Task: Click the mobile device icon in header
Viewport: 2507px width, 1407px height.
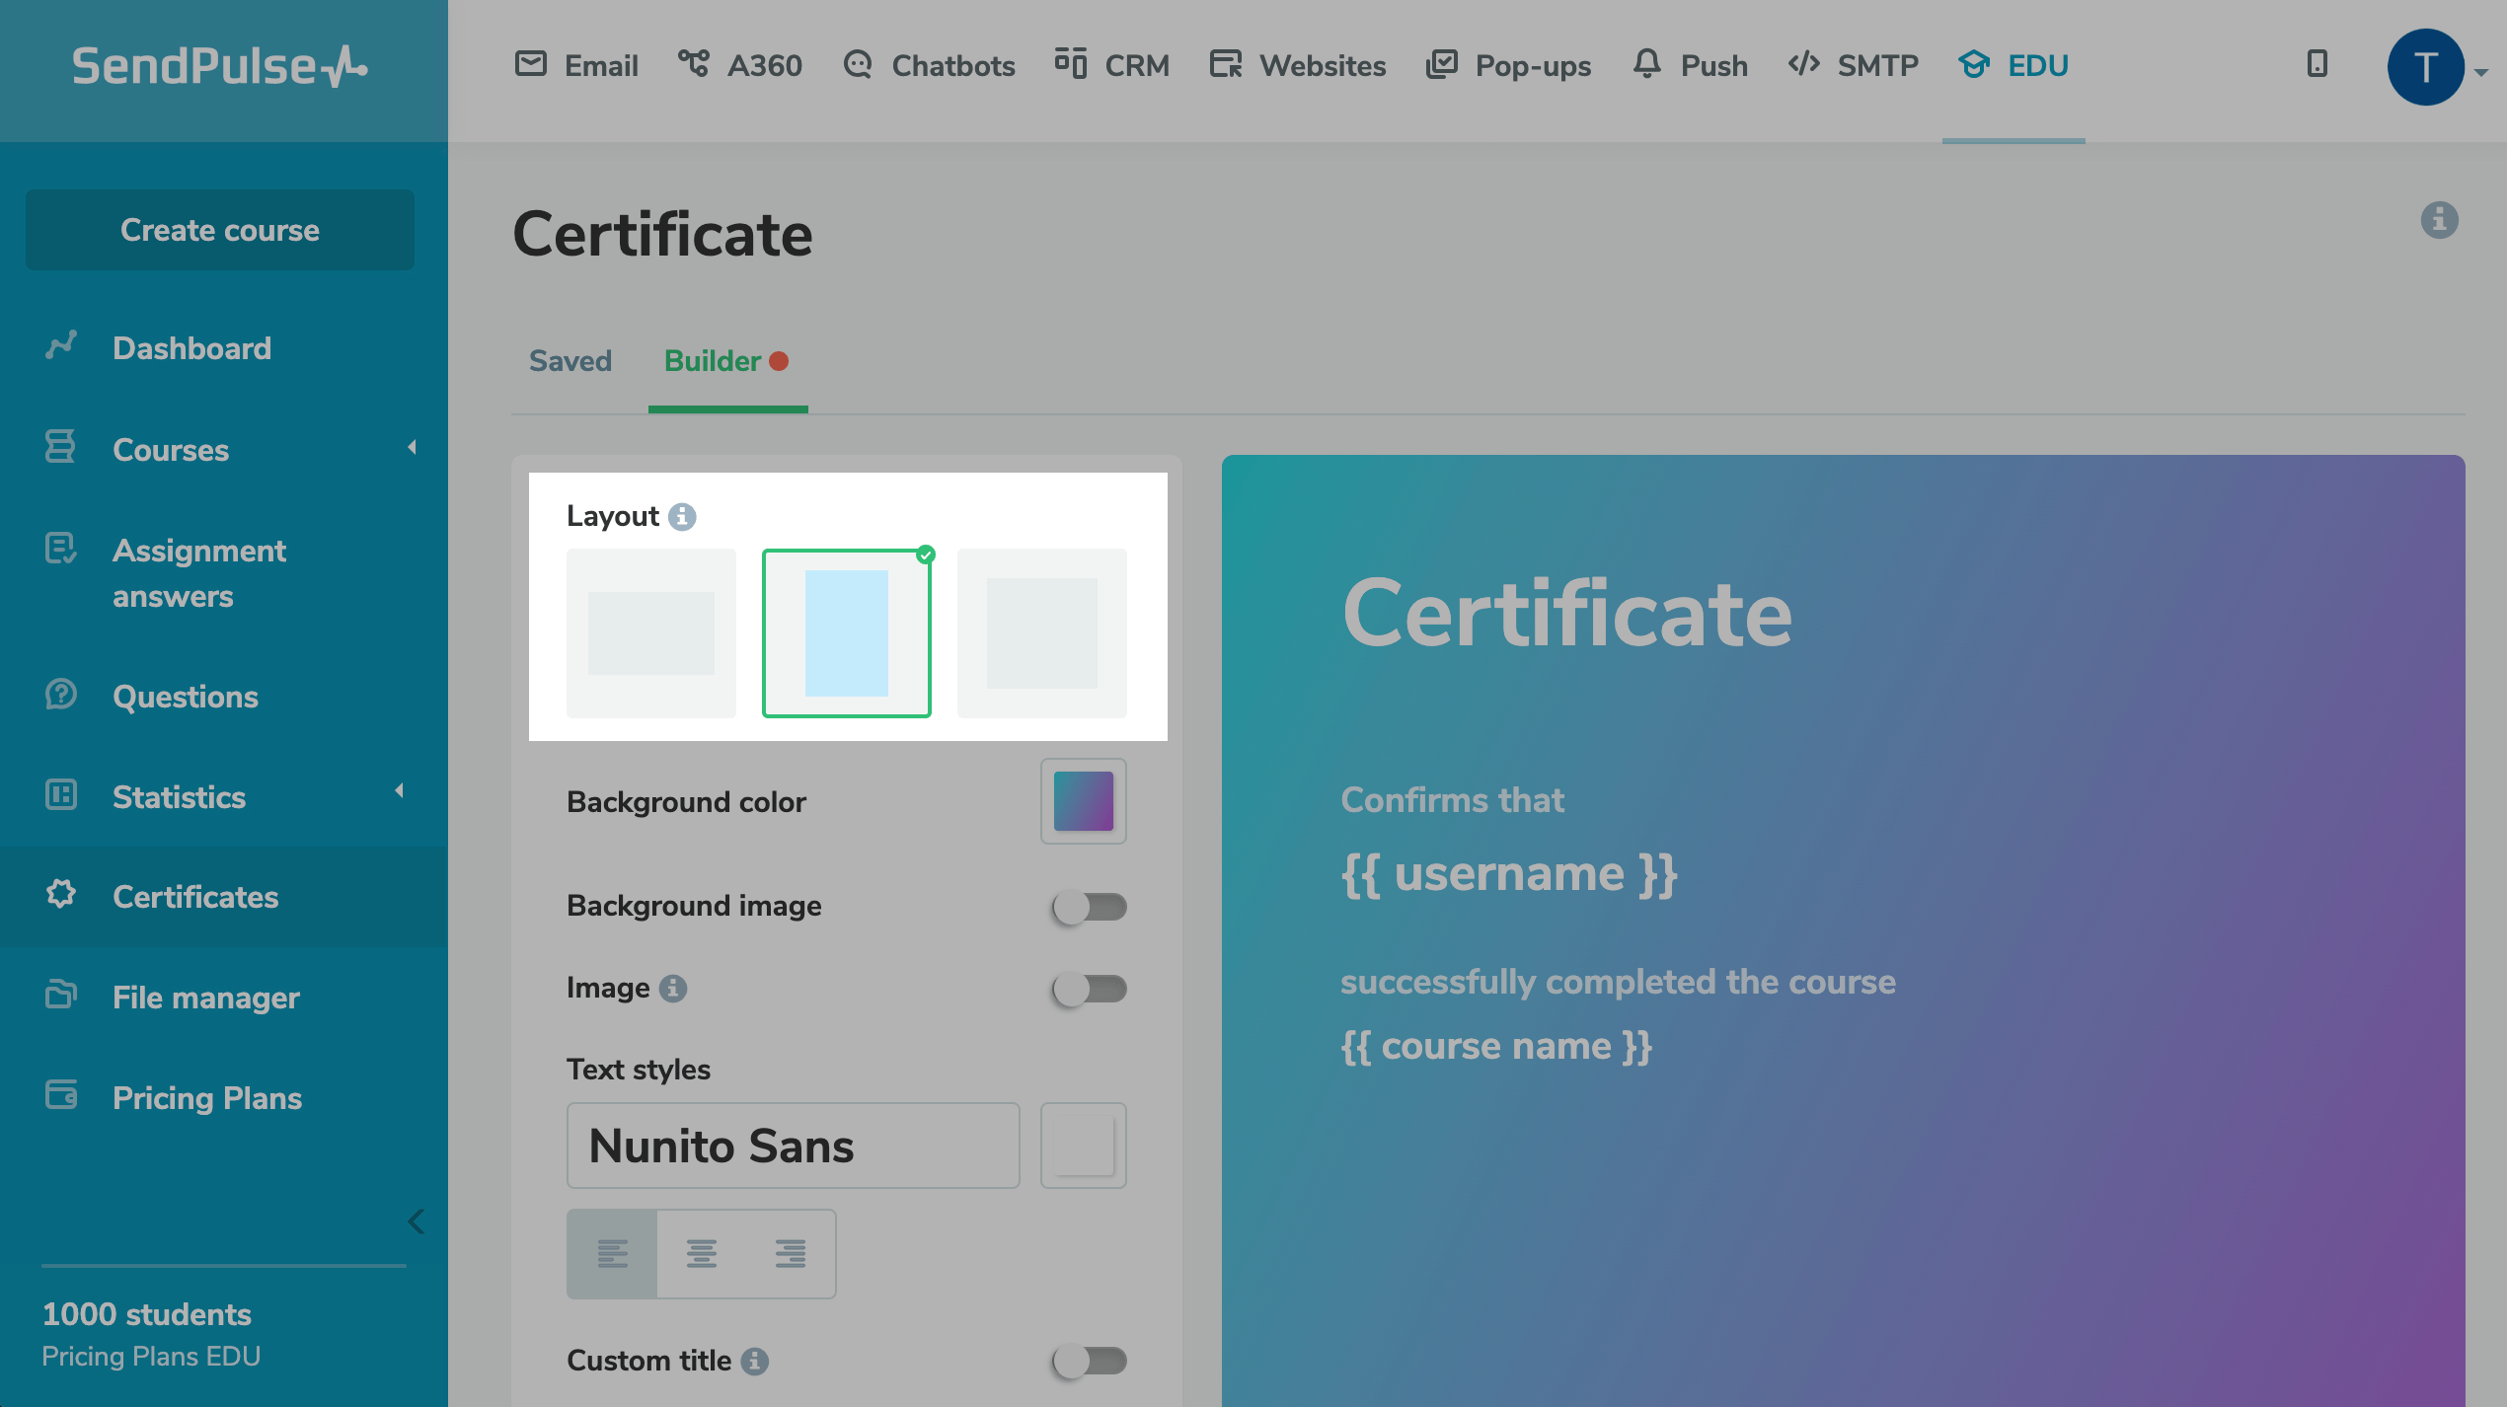Action: (x=2317, y=65)
